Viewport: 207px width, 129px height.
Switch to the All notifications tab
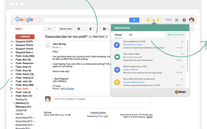click(131, 35)
